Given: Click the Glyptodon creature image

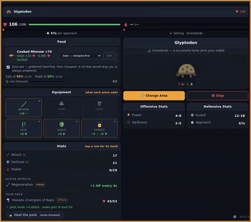Looking at the screenshot, I should click(x=186, y=71).
